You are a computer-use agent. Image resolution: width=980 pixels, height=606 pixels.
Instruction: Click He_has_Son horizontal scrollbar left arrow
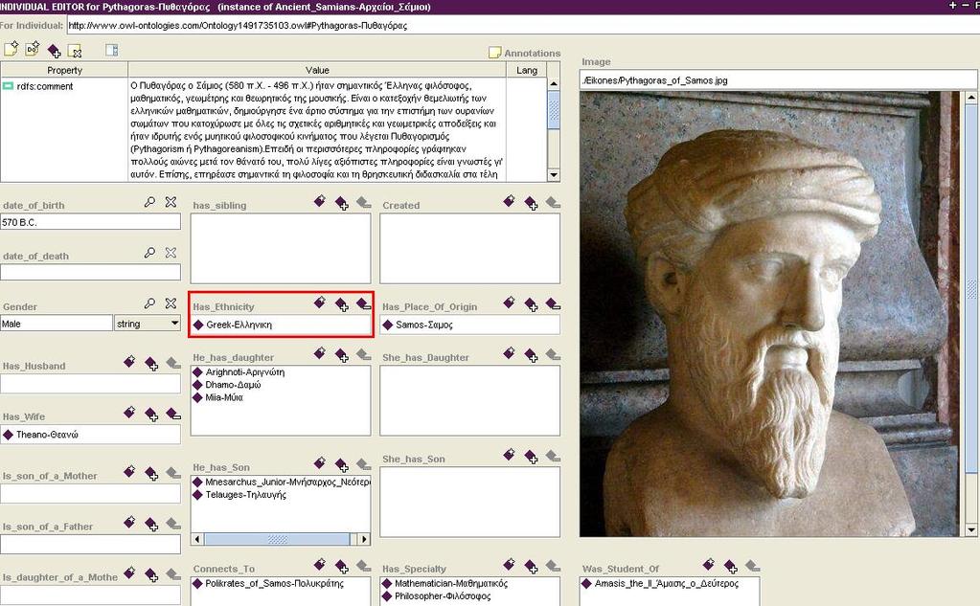click(197, 539)
